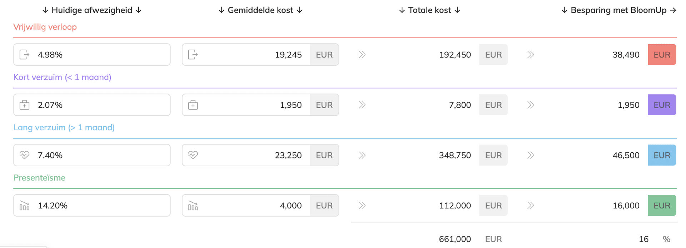Image resolution: width=686 pixels, height=248 pixels.
Task: Click declining chart icon beside 14.20%
Action: point(24,206)
